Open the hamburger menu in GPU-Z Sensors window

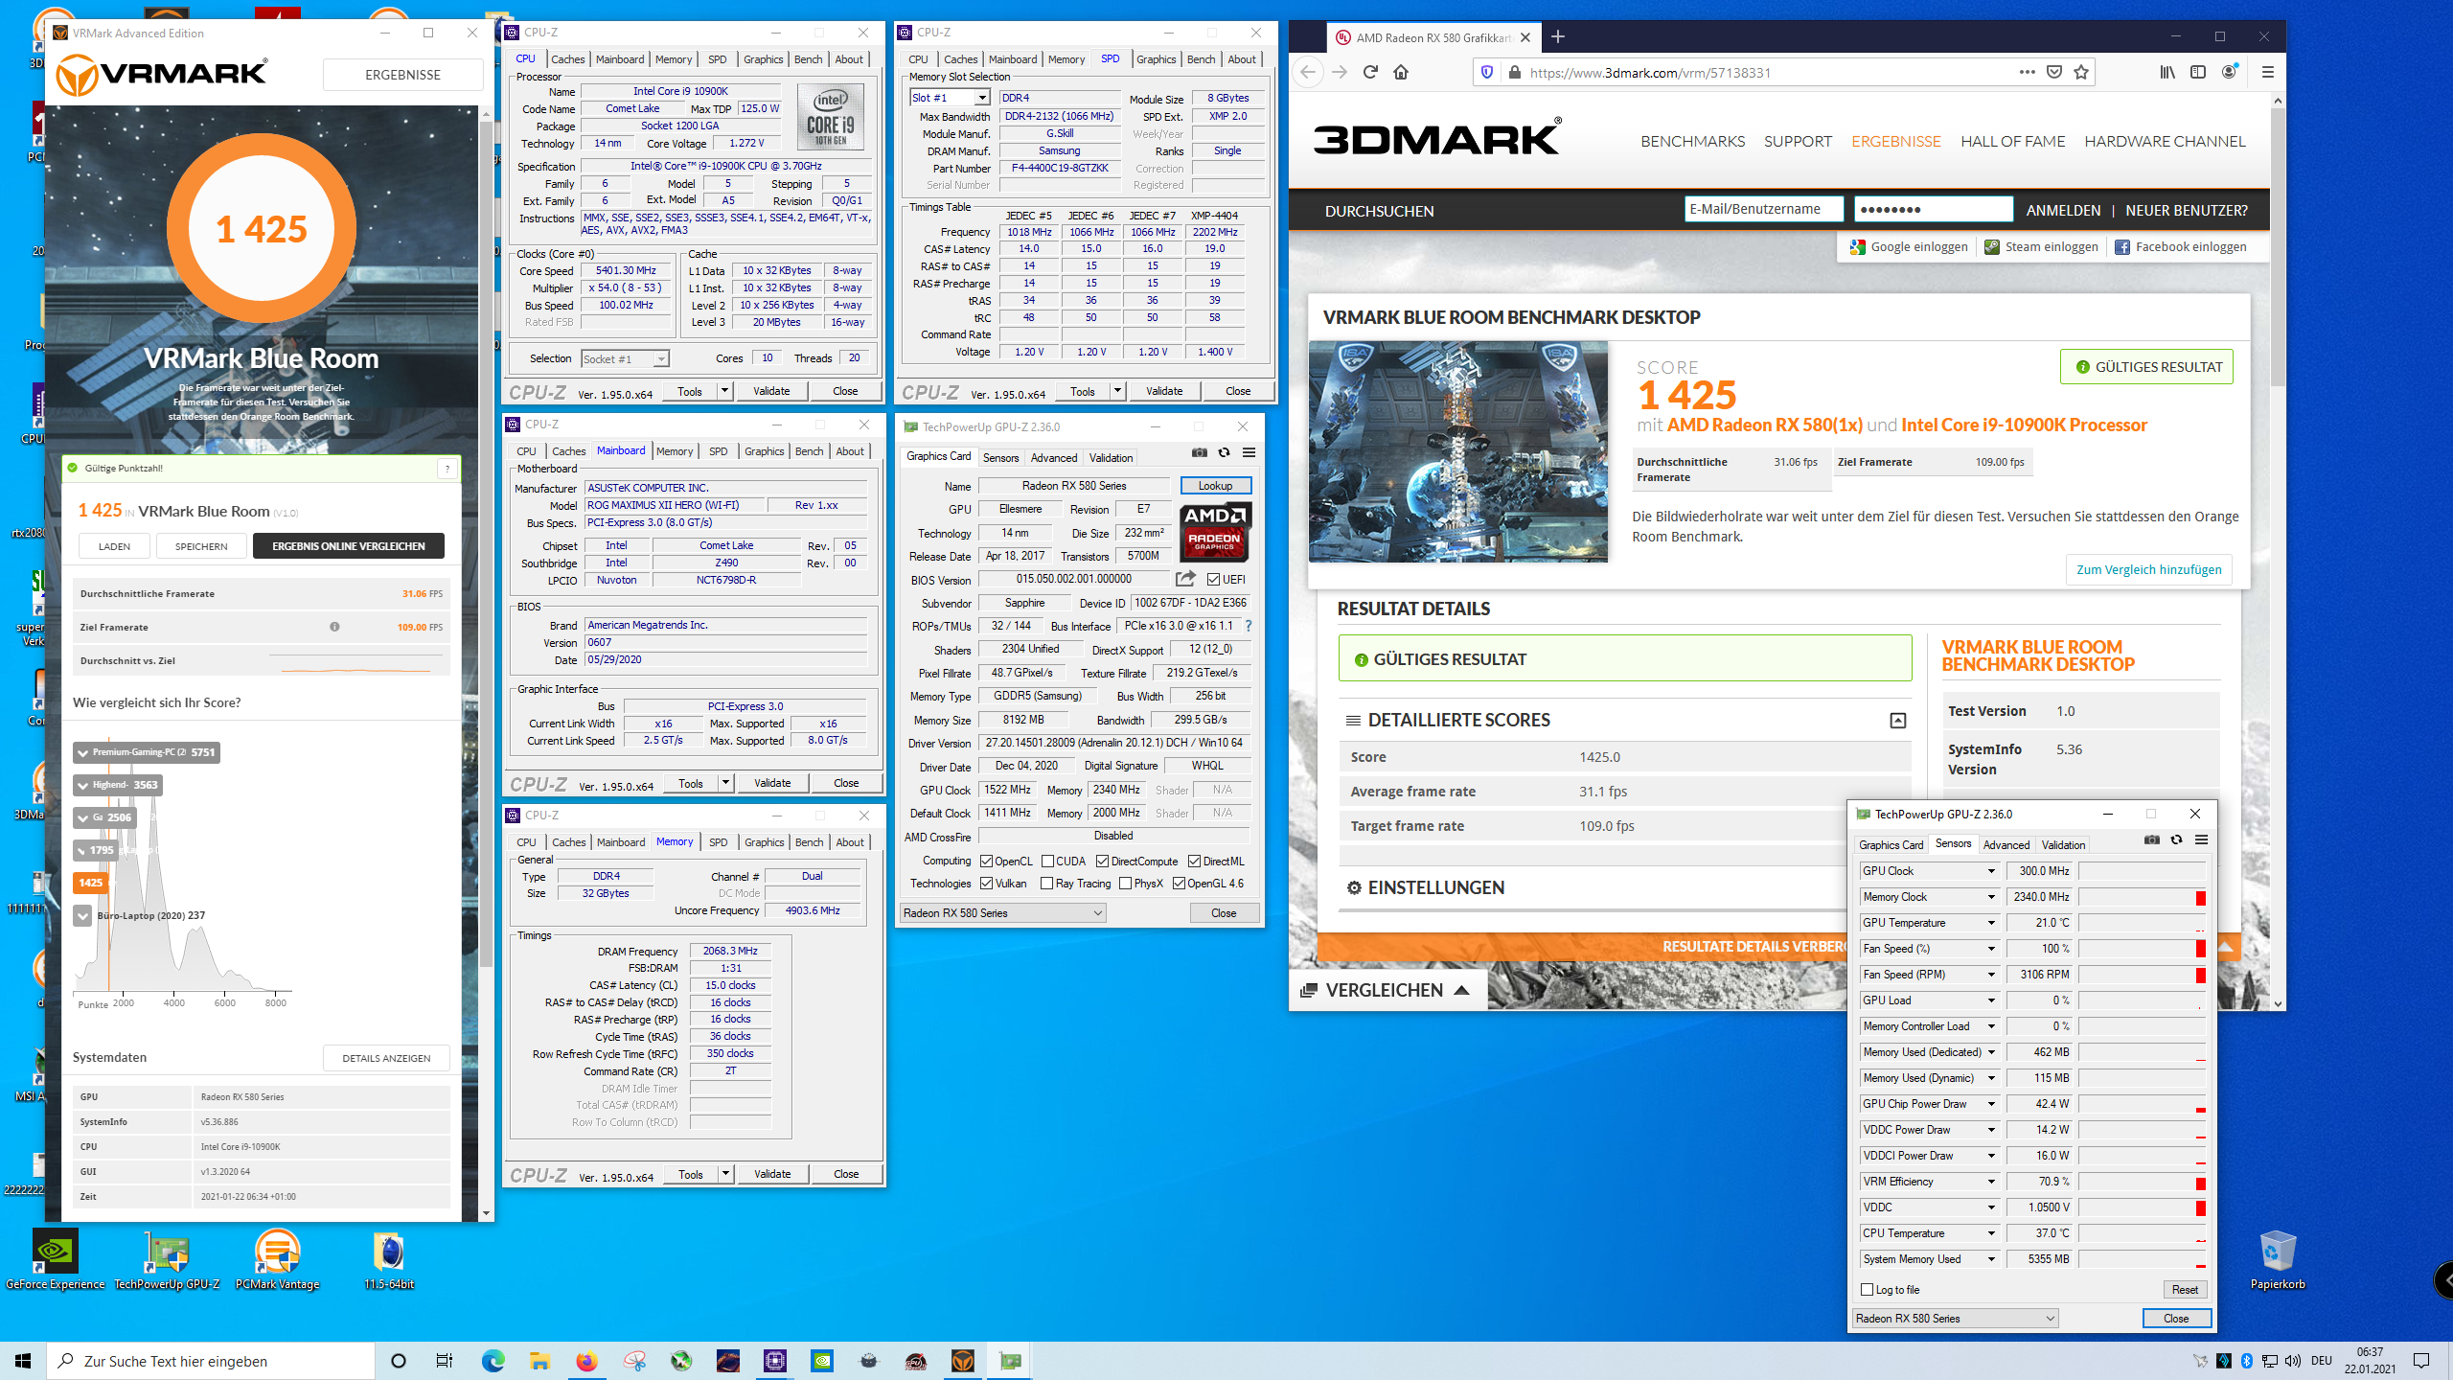2201,839
